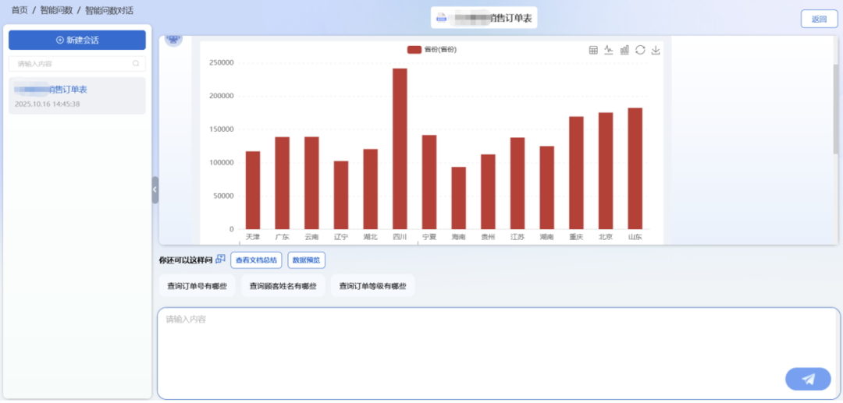Click the refresh suggestions icon beside 你还可以这样问
The height and width of the screenshot is (403, 843).
tap(220, 260)
